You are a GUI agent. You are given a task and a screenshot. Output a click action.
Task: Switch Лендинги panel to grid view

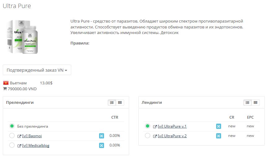point(255,103)
